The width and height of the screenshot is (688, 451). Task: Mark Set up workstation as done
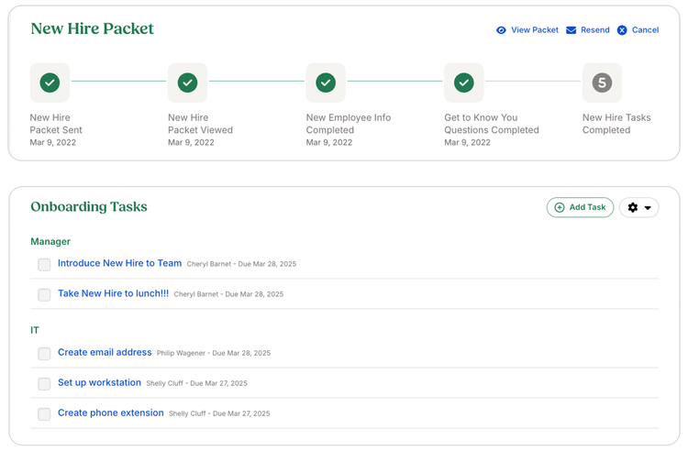click(44, 383)
